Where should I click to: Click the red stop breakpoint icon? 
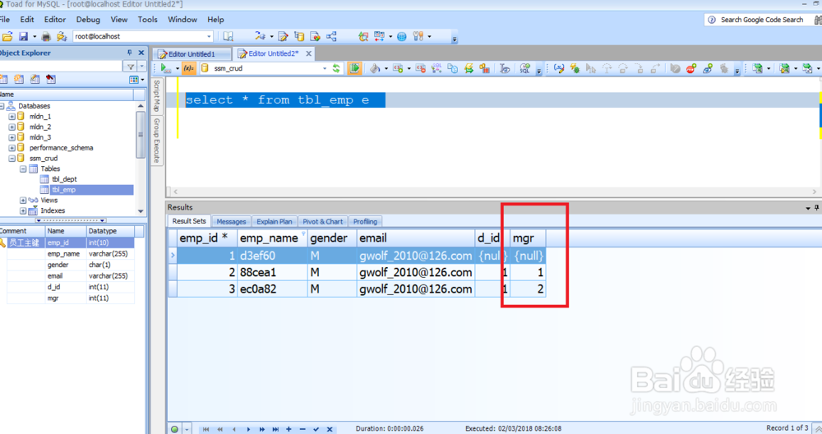pos(691,68)
